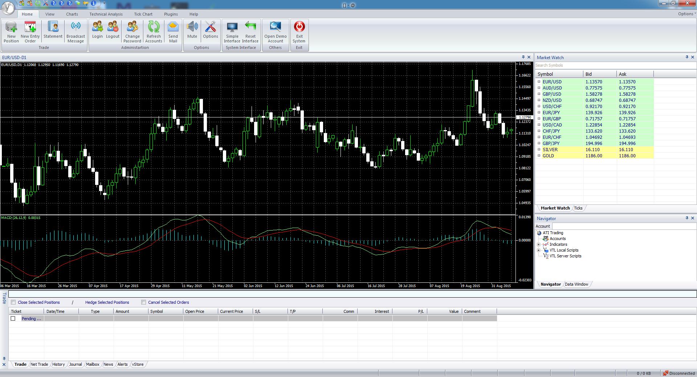Select ATI Trading in Navigator
Viewport: 697px width, 377px height.
click(x=553, y=233)
